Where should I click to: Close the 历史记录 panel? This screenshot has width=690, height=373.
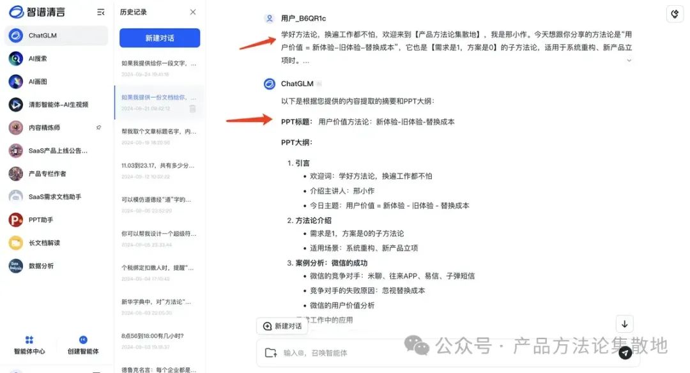point(193,12)
